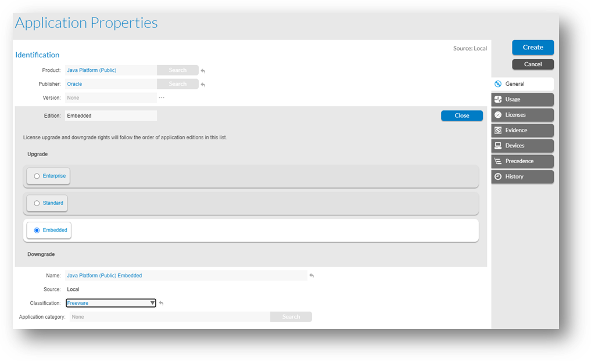Switch to the Usage tab

[x=522, y=99]
